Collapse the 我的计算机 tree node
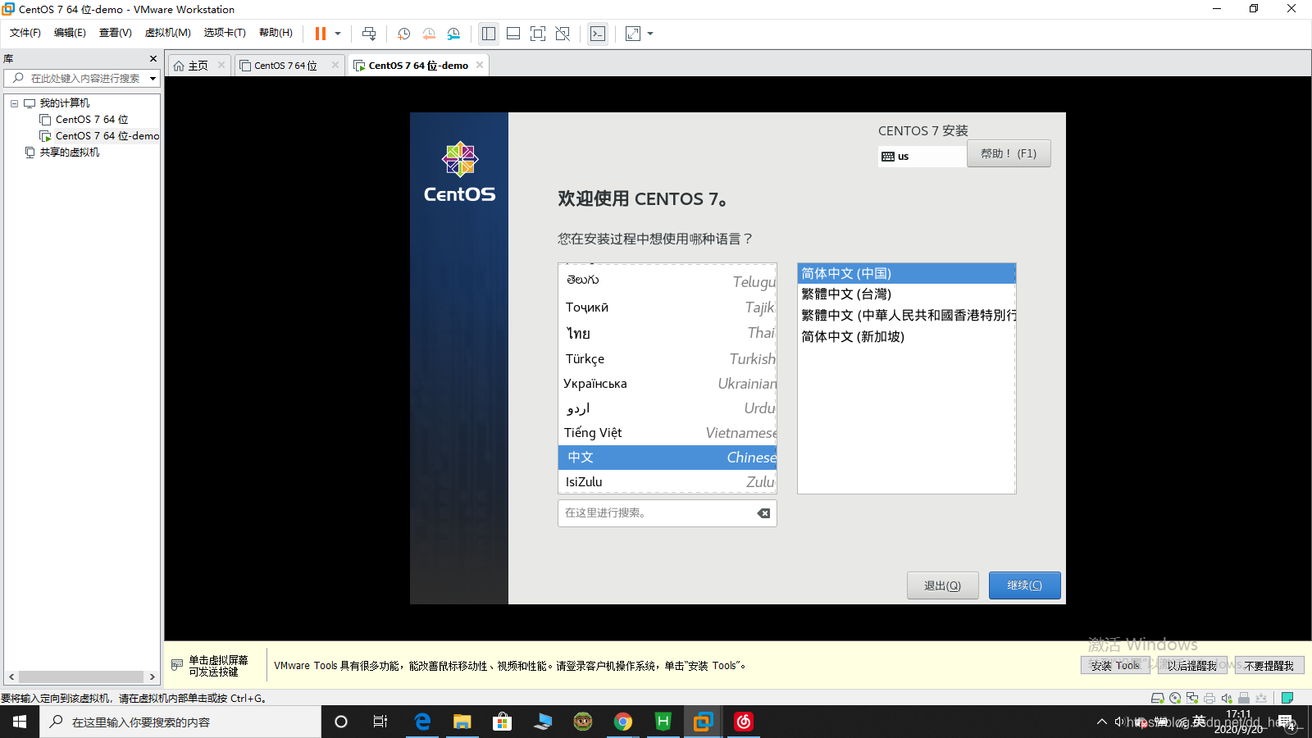The width and height of the screenshot is (1312, 738). pyautogui.click(x=14, y=103)
